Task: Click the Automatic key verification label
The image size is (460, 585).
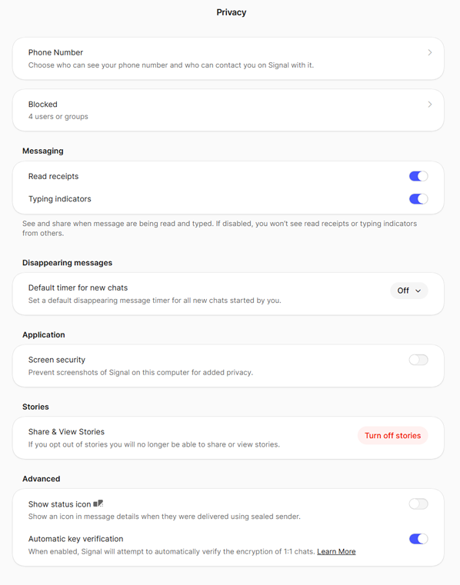Action: coord(76,539)
